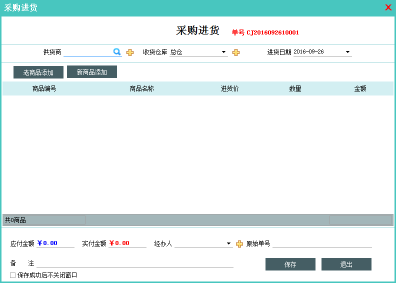Add new supplier with plus icon
The height and width of the screenshot is (283, 396).
point(130,52)
